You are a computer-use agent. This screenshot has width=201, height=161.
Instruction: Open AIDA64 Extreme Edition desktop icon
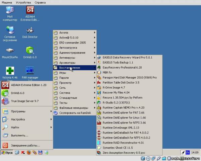pyautogui.click(x=30, y=13)
